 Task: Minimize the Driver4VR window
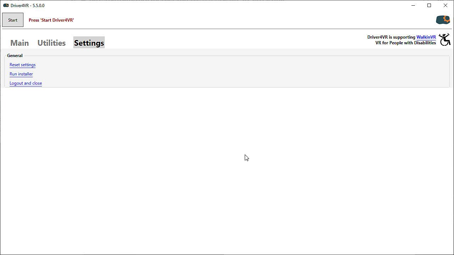click(413, 5)
